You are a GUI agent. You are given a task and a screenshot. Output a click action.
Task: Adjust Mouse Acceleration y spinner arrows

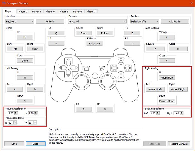[36, 113]
